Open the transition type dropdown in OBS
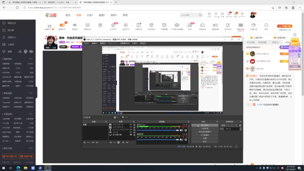 tap(230, 125)
